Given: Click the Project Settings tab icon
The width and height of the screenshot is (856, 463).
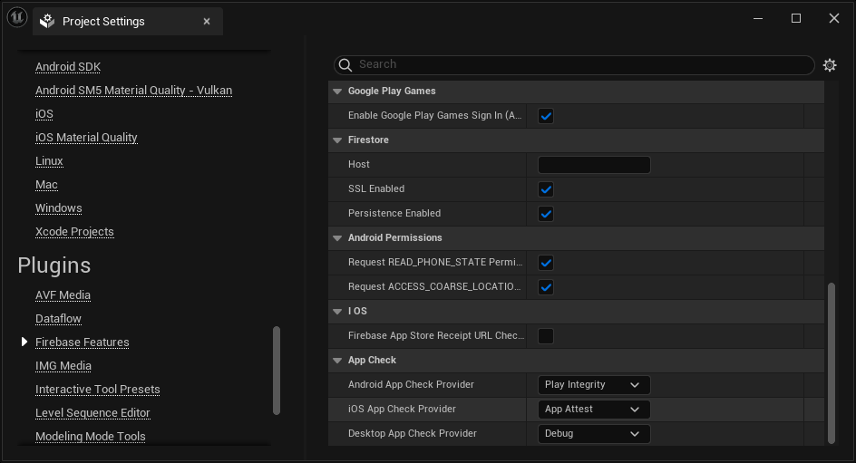Looking at the screenshot, I should (x=47, y=21).
